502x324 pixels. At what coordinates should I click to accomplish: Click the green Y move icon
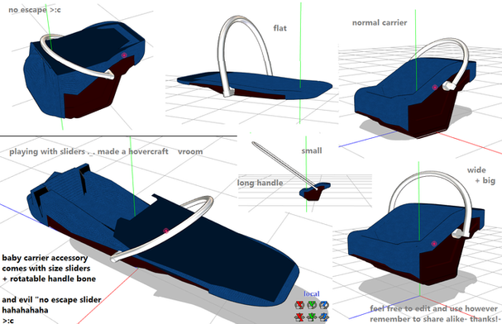pos(312,317)
